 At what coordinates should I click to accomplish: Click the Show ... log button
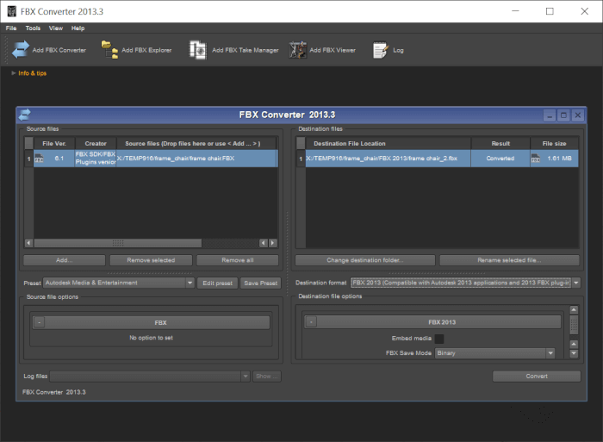pos(267,377)
